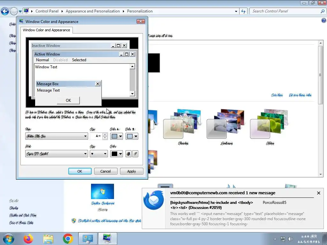Click Selected menu item in preview
Screen dimensions: 327x245
79,60
